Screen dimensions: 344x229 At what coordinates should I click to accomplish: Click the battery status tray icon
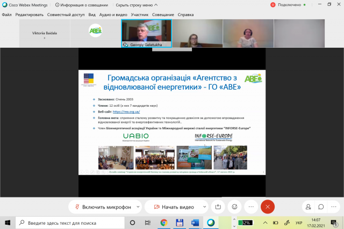[276, 223]
